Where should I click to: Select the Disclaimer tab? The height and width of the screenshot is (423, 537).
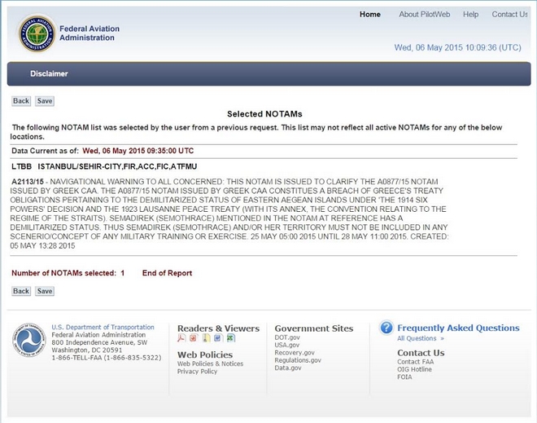[x=49, y=73]
